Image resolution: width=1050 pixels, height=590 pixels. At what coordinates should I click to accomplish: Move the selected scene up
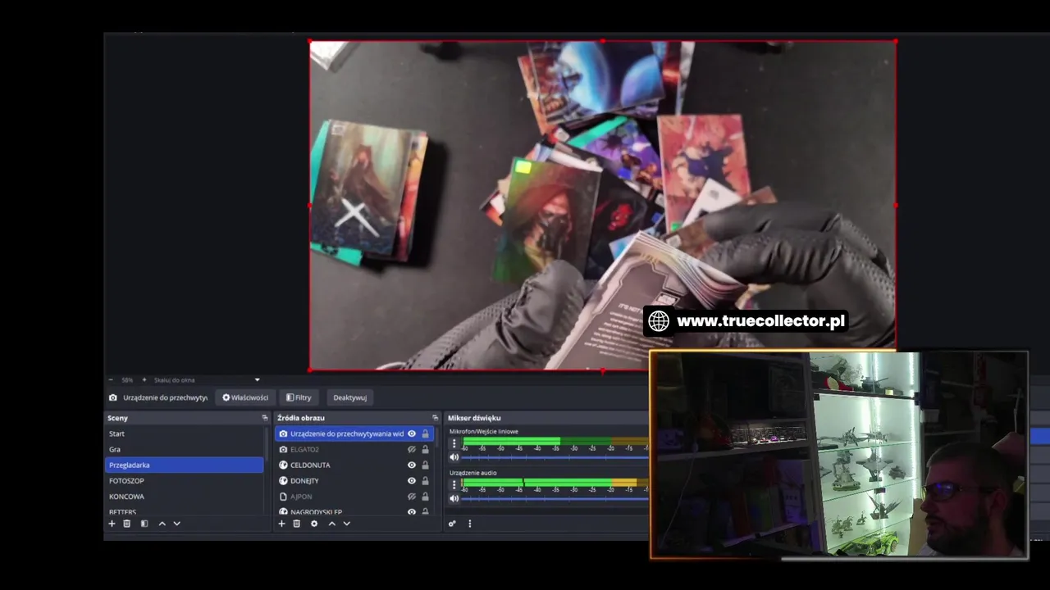162,524
